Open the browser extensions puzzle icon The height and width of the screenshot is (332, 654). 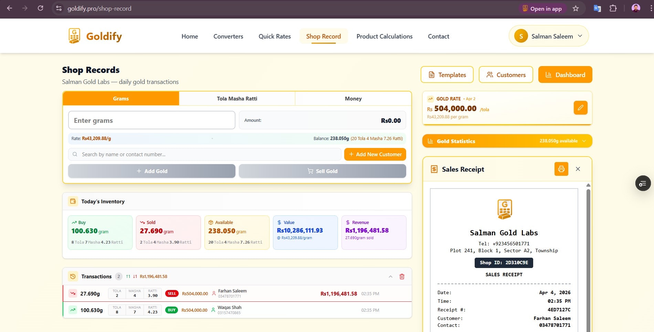tap(613, 9)
